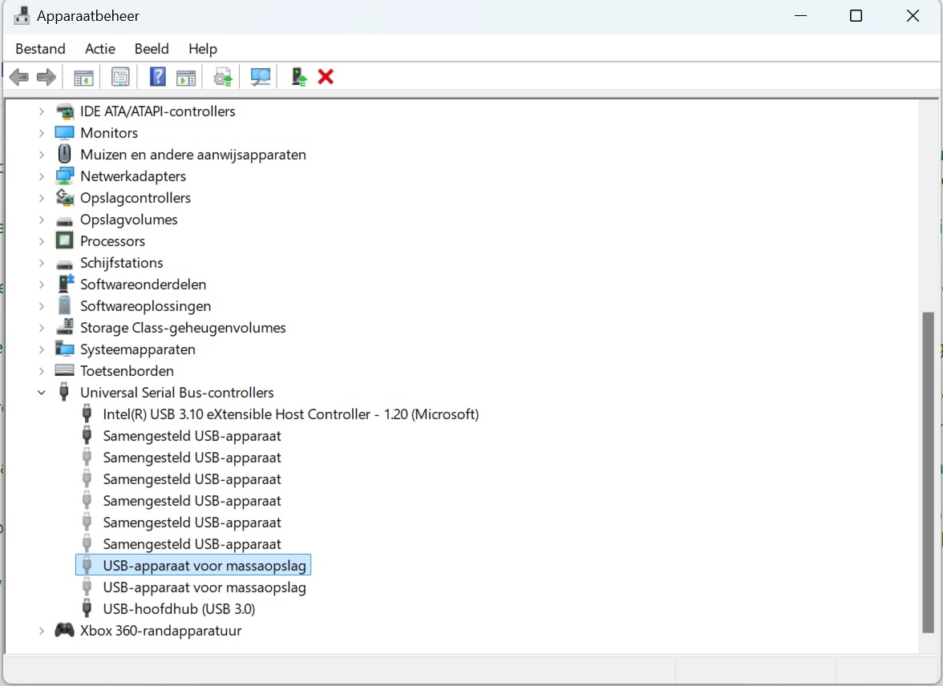Click the vertical scrollbar thumb

(929, 473)
